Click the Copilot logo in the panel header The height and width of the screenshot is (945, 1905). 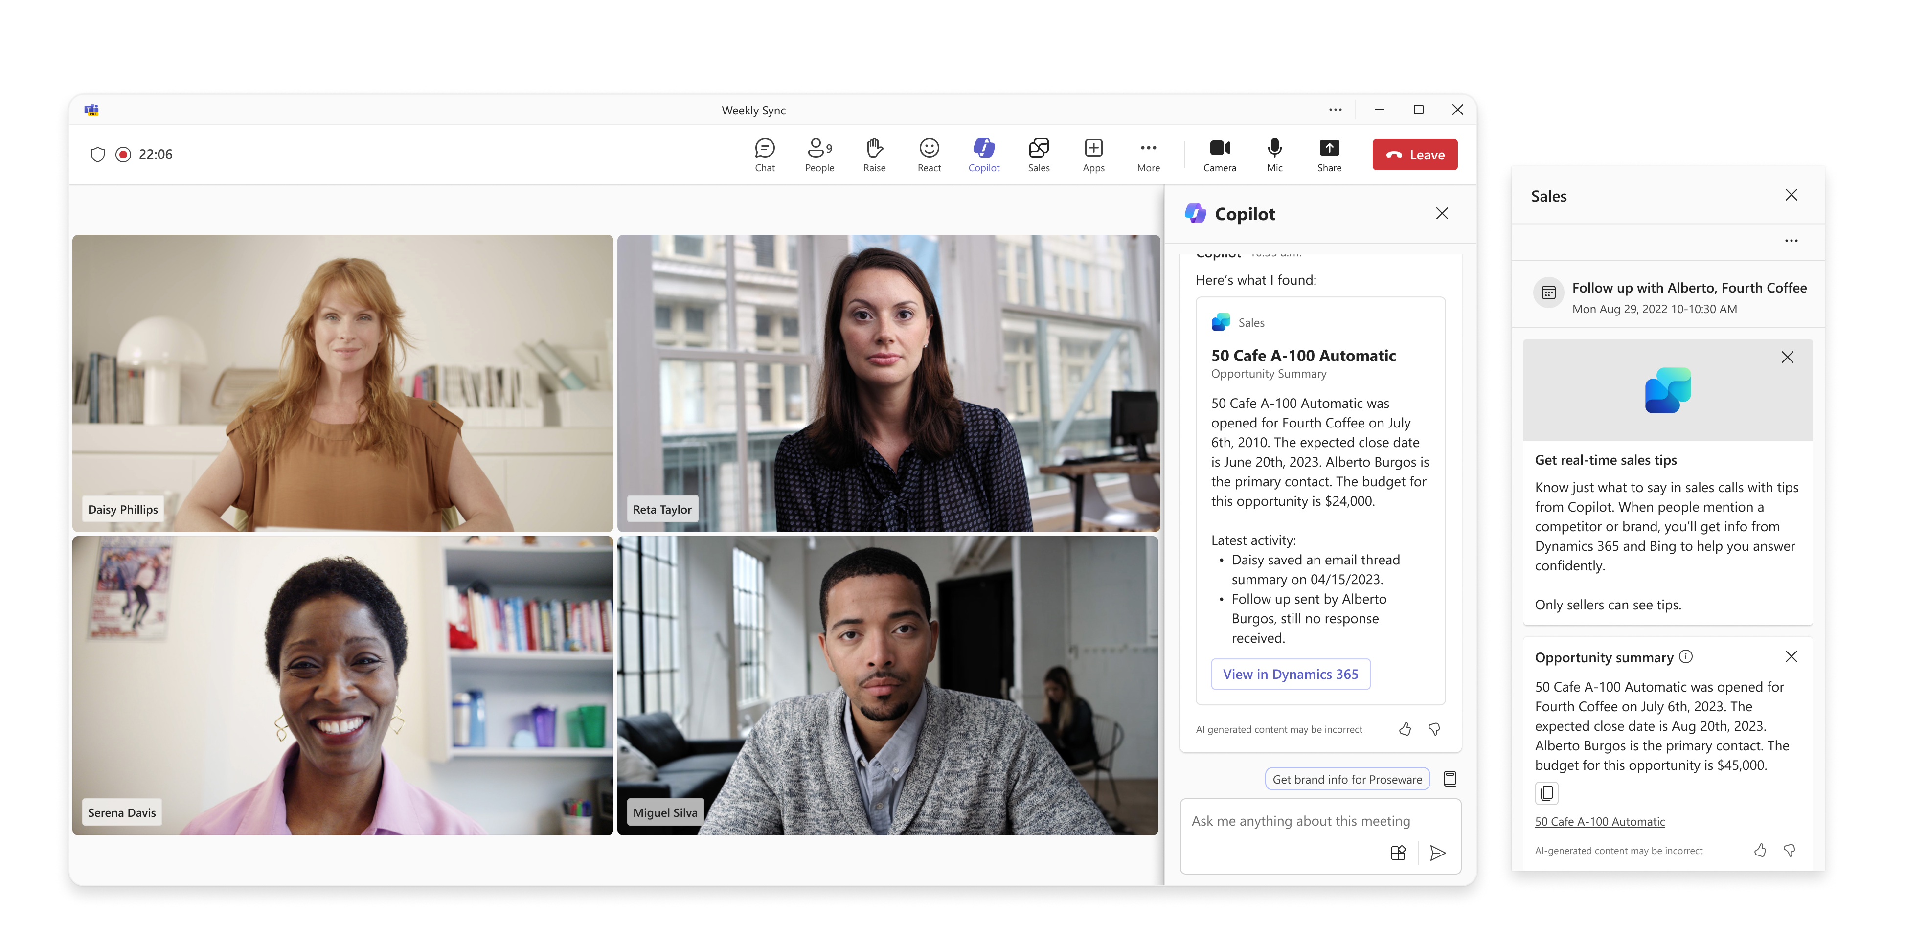point(1195,214)
